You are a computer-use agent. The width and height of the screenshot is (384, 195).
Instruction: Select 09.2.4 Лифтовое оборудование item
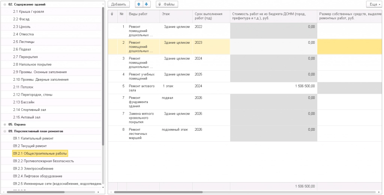click(x=37, y=176)
